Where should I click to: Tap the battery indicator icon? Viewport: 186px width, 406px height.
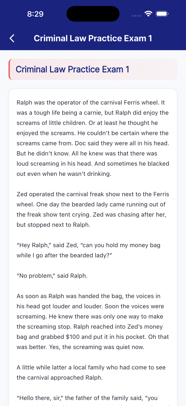pyautogui.click(x=162, y=14)
